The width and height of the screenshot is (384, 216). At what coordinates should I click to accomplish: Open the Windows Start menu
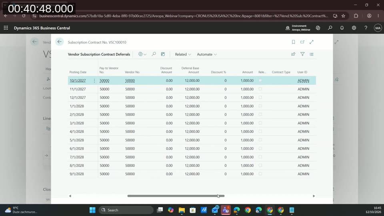[92, 210]
